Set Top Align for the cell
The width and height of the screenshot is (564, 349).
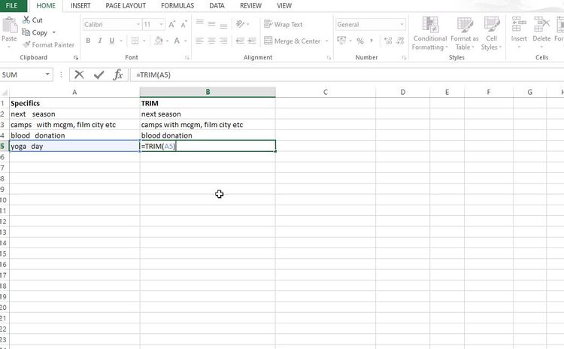pyautogui.click(x=199, y=24)
